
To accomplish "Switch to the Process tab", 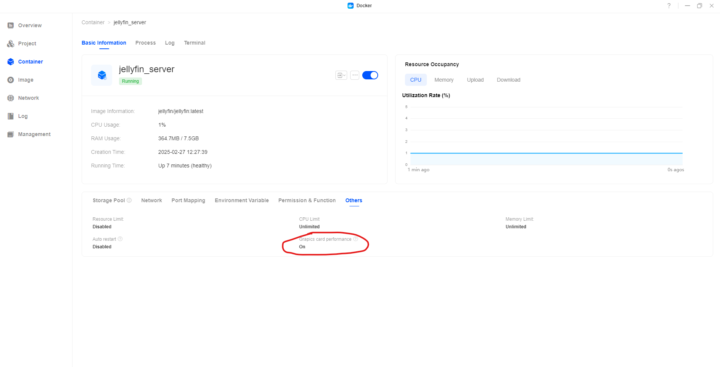I will [x=145, y=43].
